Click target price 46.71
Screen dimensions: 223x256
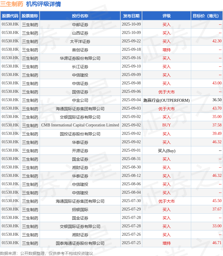point(217,243)
